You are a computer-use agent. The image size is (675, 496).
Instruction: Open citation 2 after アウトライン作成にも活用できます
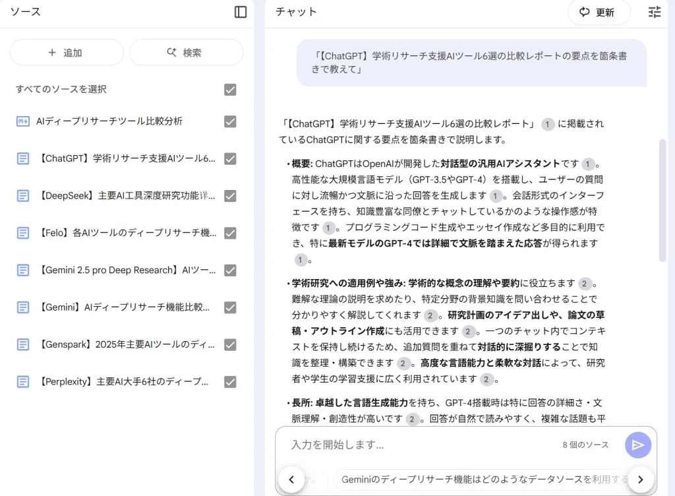click(x=468, y=331)
